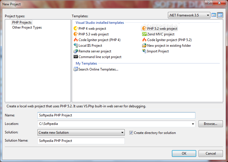
Task: Click 'Import Project' label text
Action: click(158, 51)
